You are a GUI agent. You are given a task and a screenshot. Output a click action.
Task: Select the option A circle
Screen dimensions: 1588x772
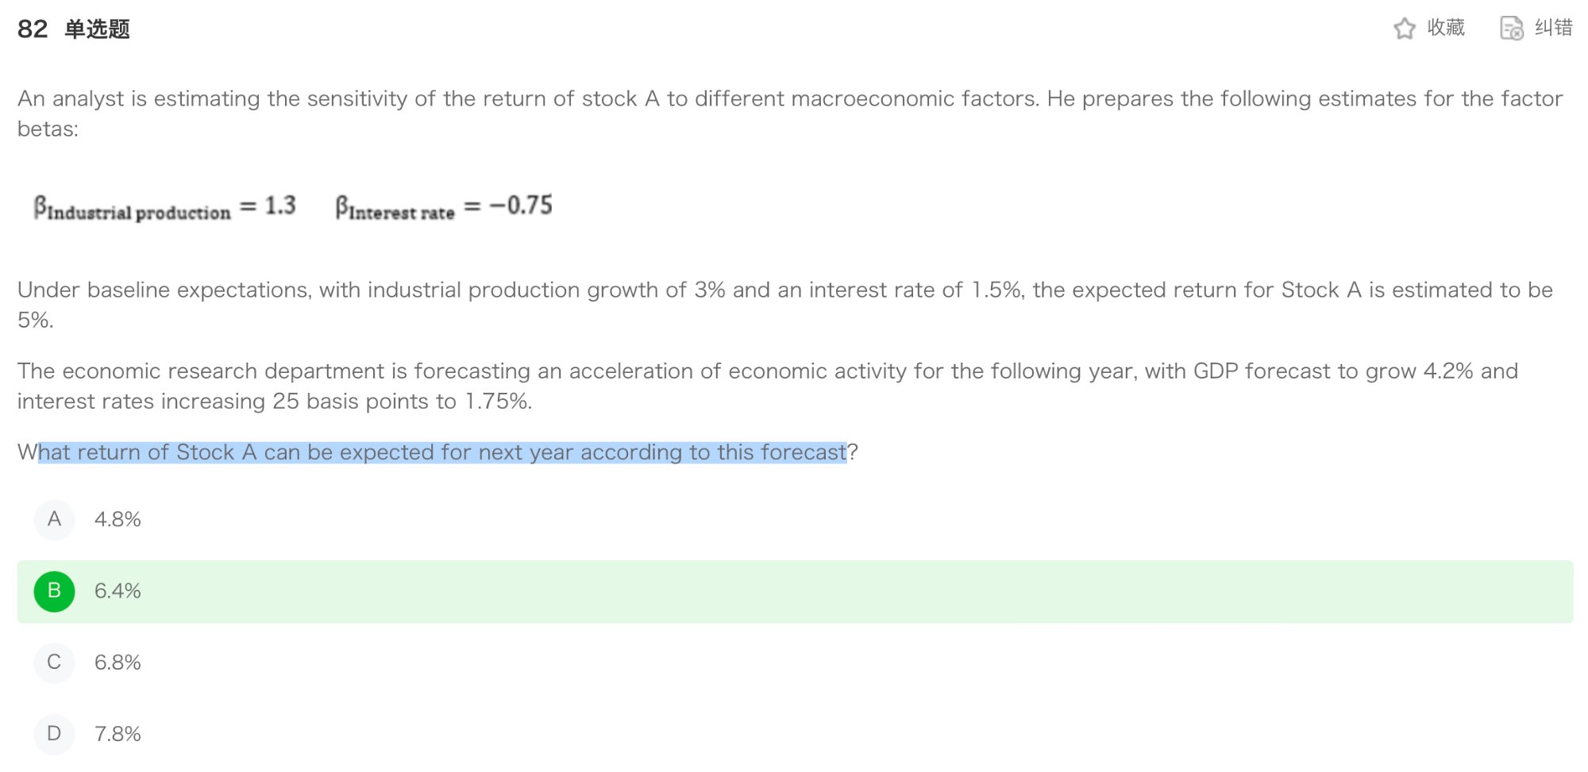point(54,520)
